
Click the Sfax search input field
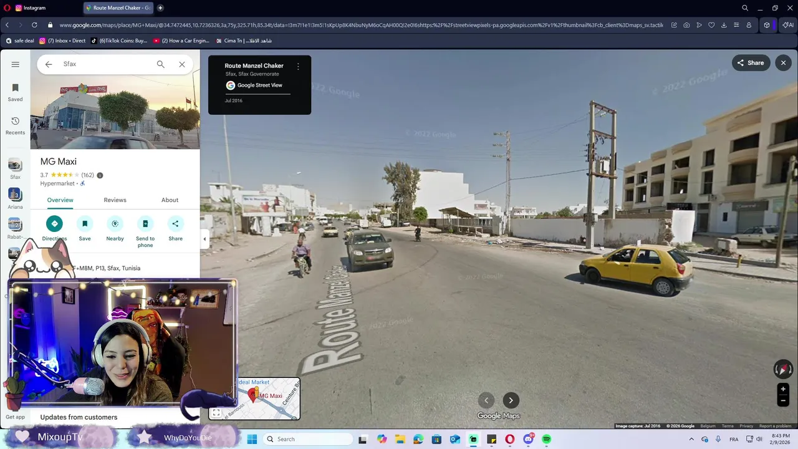[106, 64]
